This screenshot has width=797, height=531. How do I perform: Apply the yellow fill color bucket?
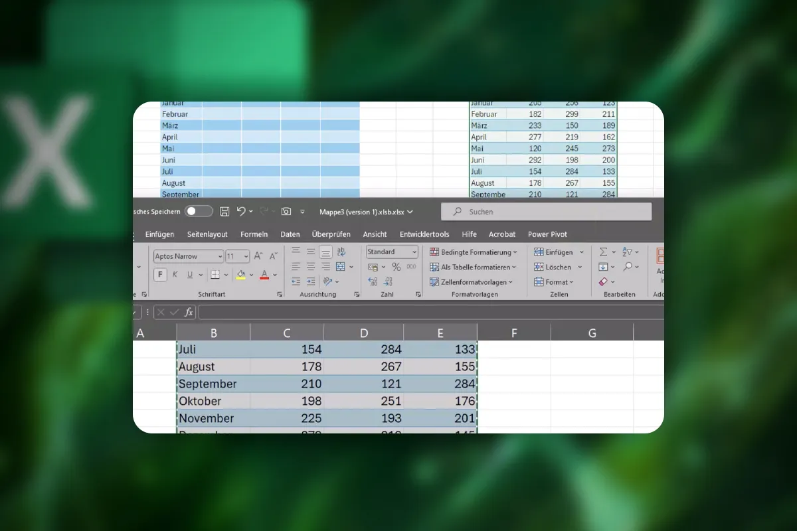241,275
